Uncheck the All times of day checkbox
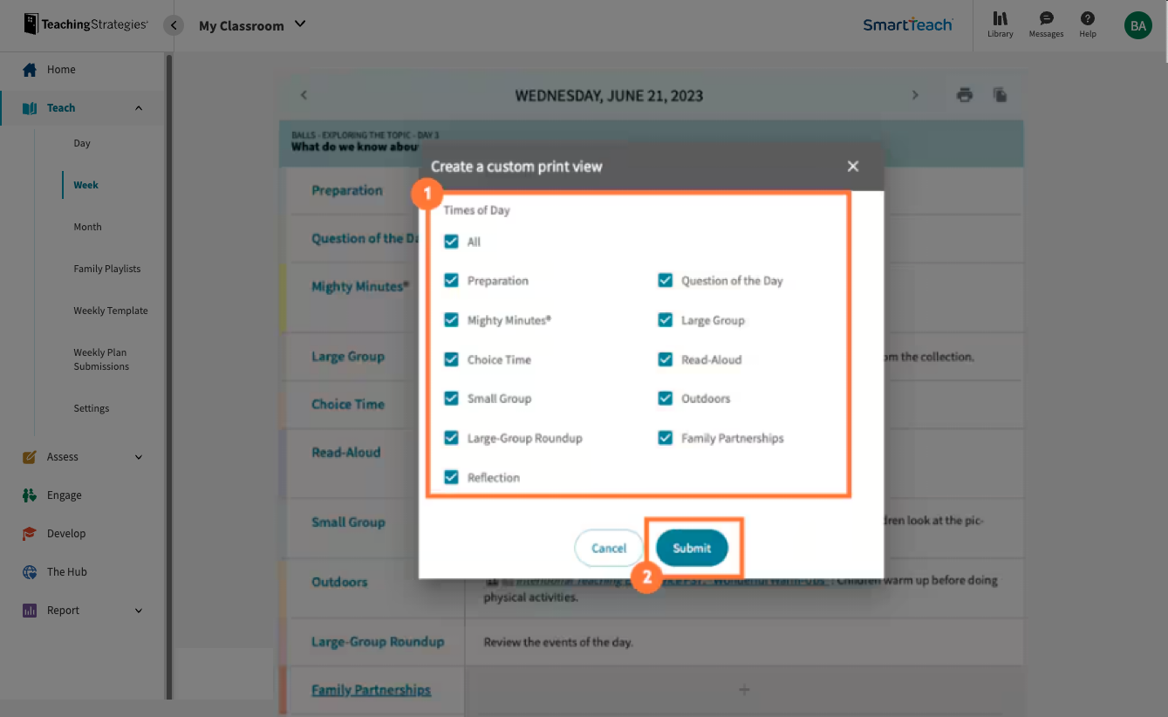This screenshot has height=717, width=1168. pyautogui.click(x=451, y=242)
